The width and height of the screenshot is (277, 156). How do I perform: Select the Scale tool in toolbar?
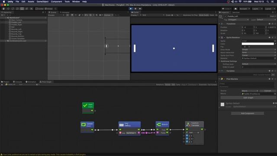17,9
